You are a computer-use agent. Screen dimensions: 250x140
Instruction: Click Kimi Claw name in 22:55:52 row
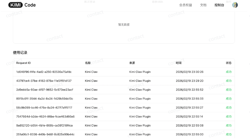coord(91,90)
